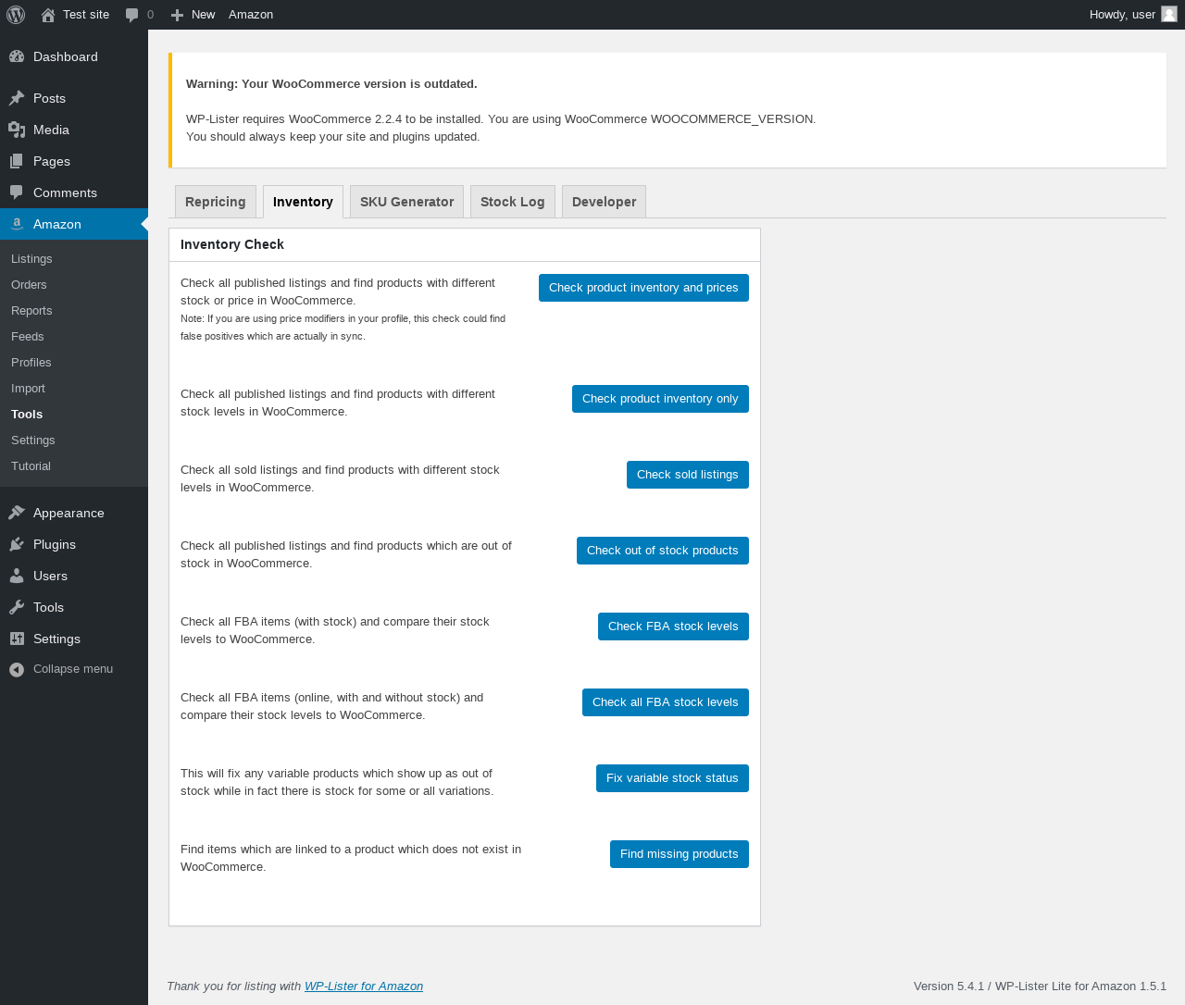Viewport: 1185px width, 1005px height.
Task: Go to Dashboard in the sidebar
Action: click(x=66, y=56)
